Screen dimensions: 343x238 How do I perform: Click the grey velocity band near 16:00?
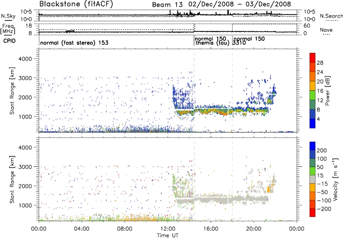click(x=211, y=199)
